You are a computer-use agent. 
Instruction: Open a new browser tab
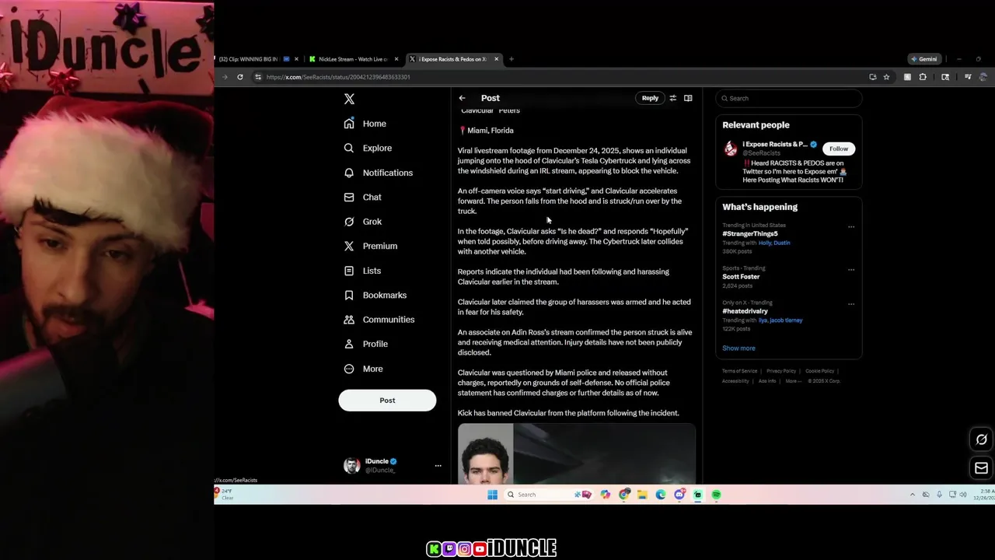click(x=511, y=59)
